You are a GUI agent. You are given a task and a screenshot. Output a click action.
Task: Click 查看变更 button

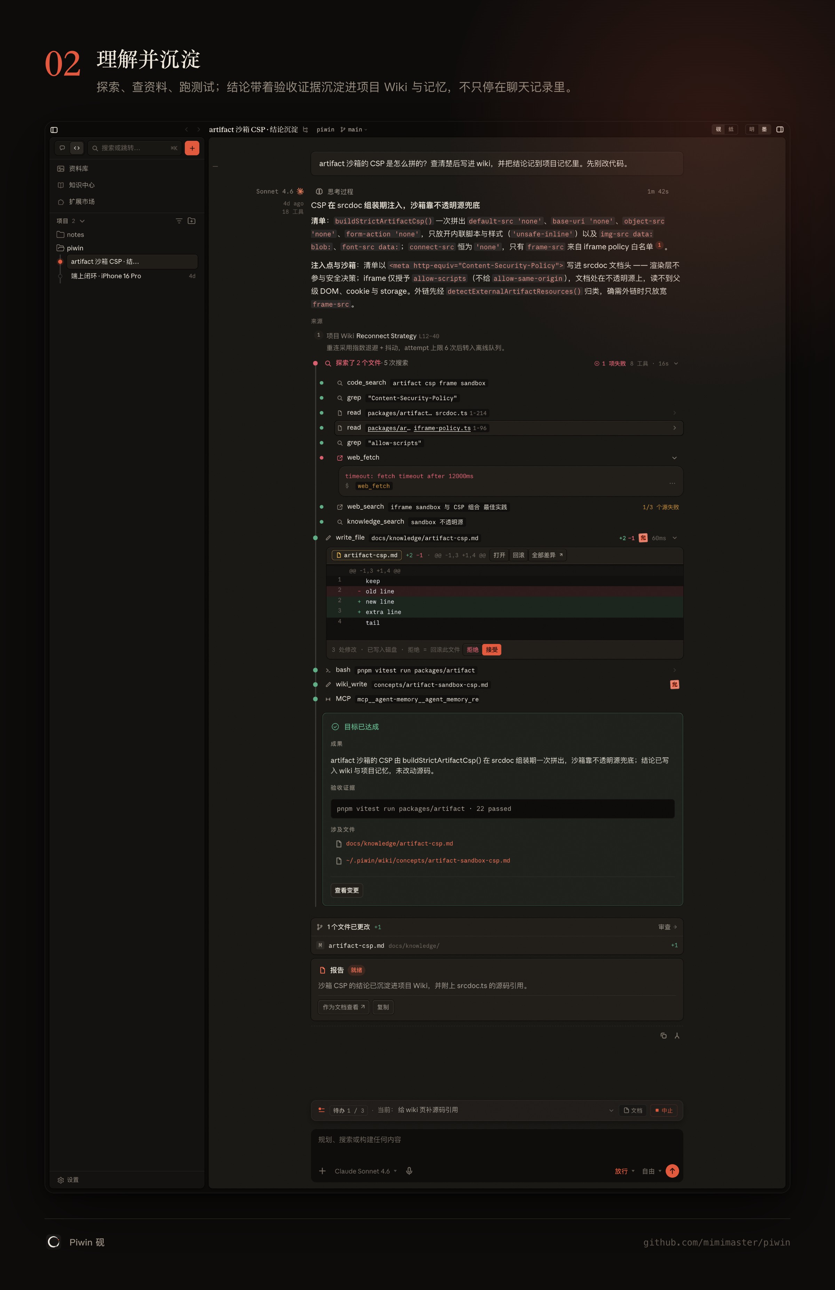[347, 890]
